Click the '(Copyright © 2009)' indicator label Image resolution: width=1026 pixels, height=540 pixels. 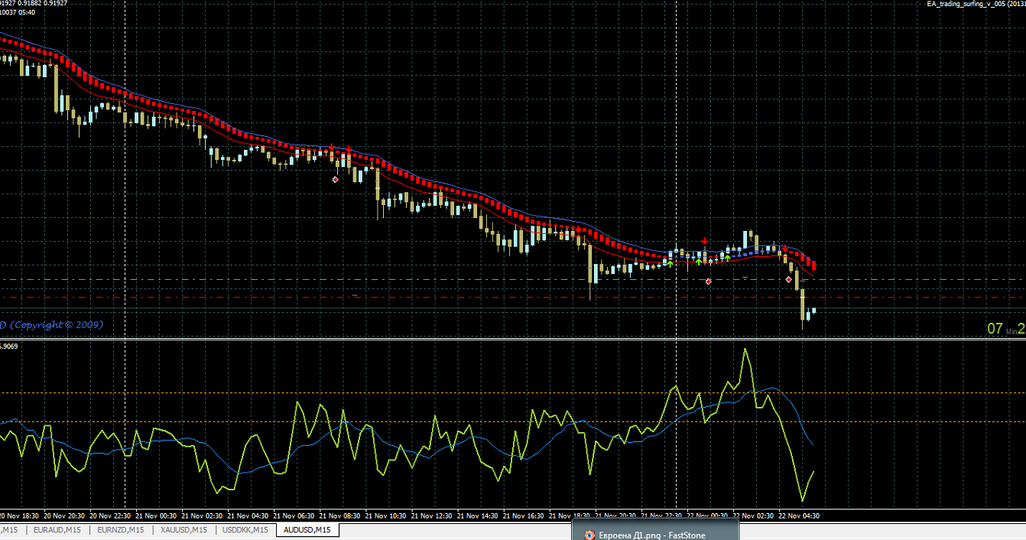56,325
